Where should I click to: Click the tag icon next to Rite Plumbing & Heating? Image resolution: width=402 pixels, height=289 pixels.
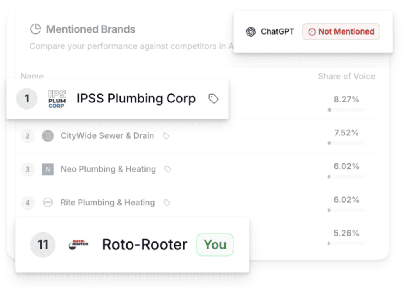pos(167,203)
